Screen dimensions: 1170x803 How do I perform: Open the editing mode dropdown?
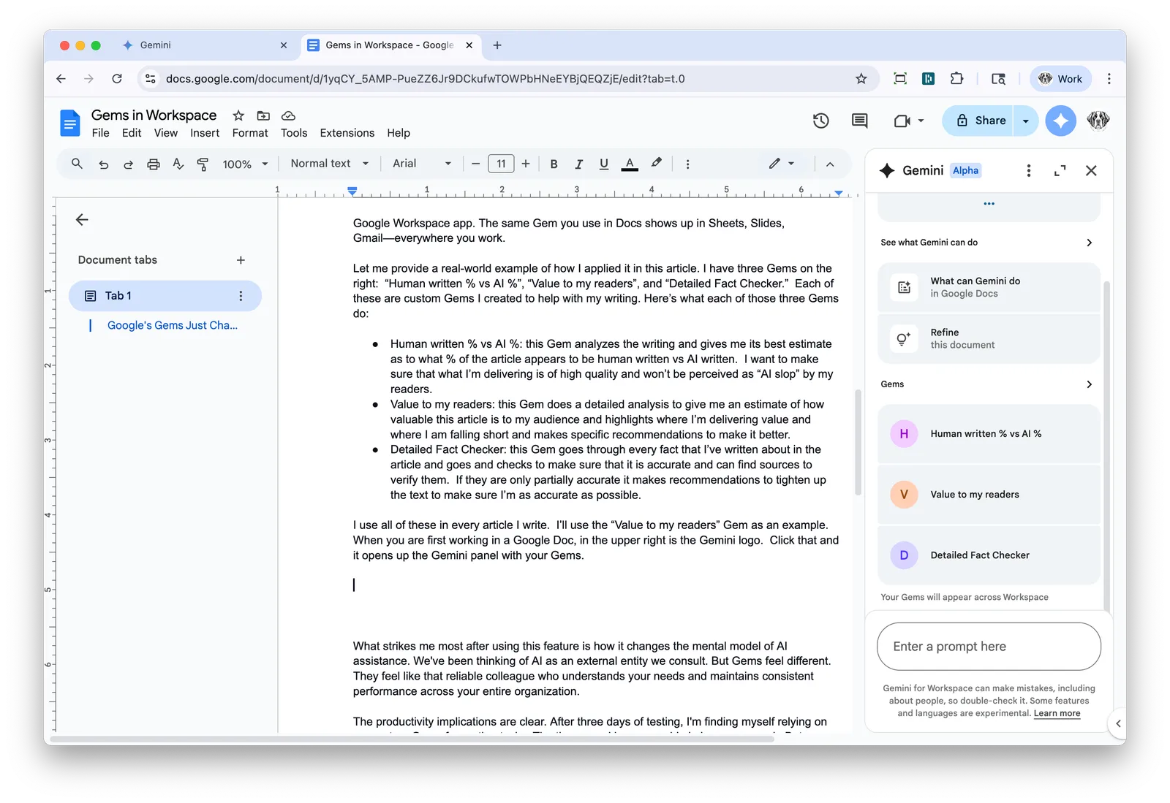(x=781, y=164)
